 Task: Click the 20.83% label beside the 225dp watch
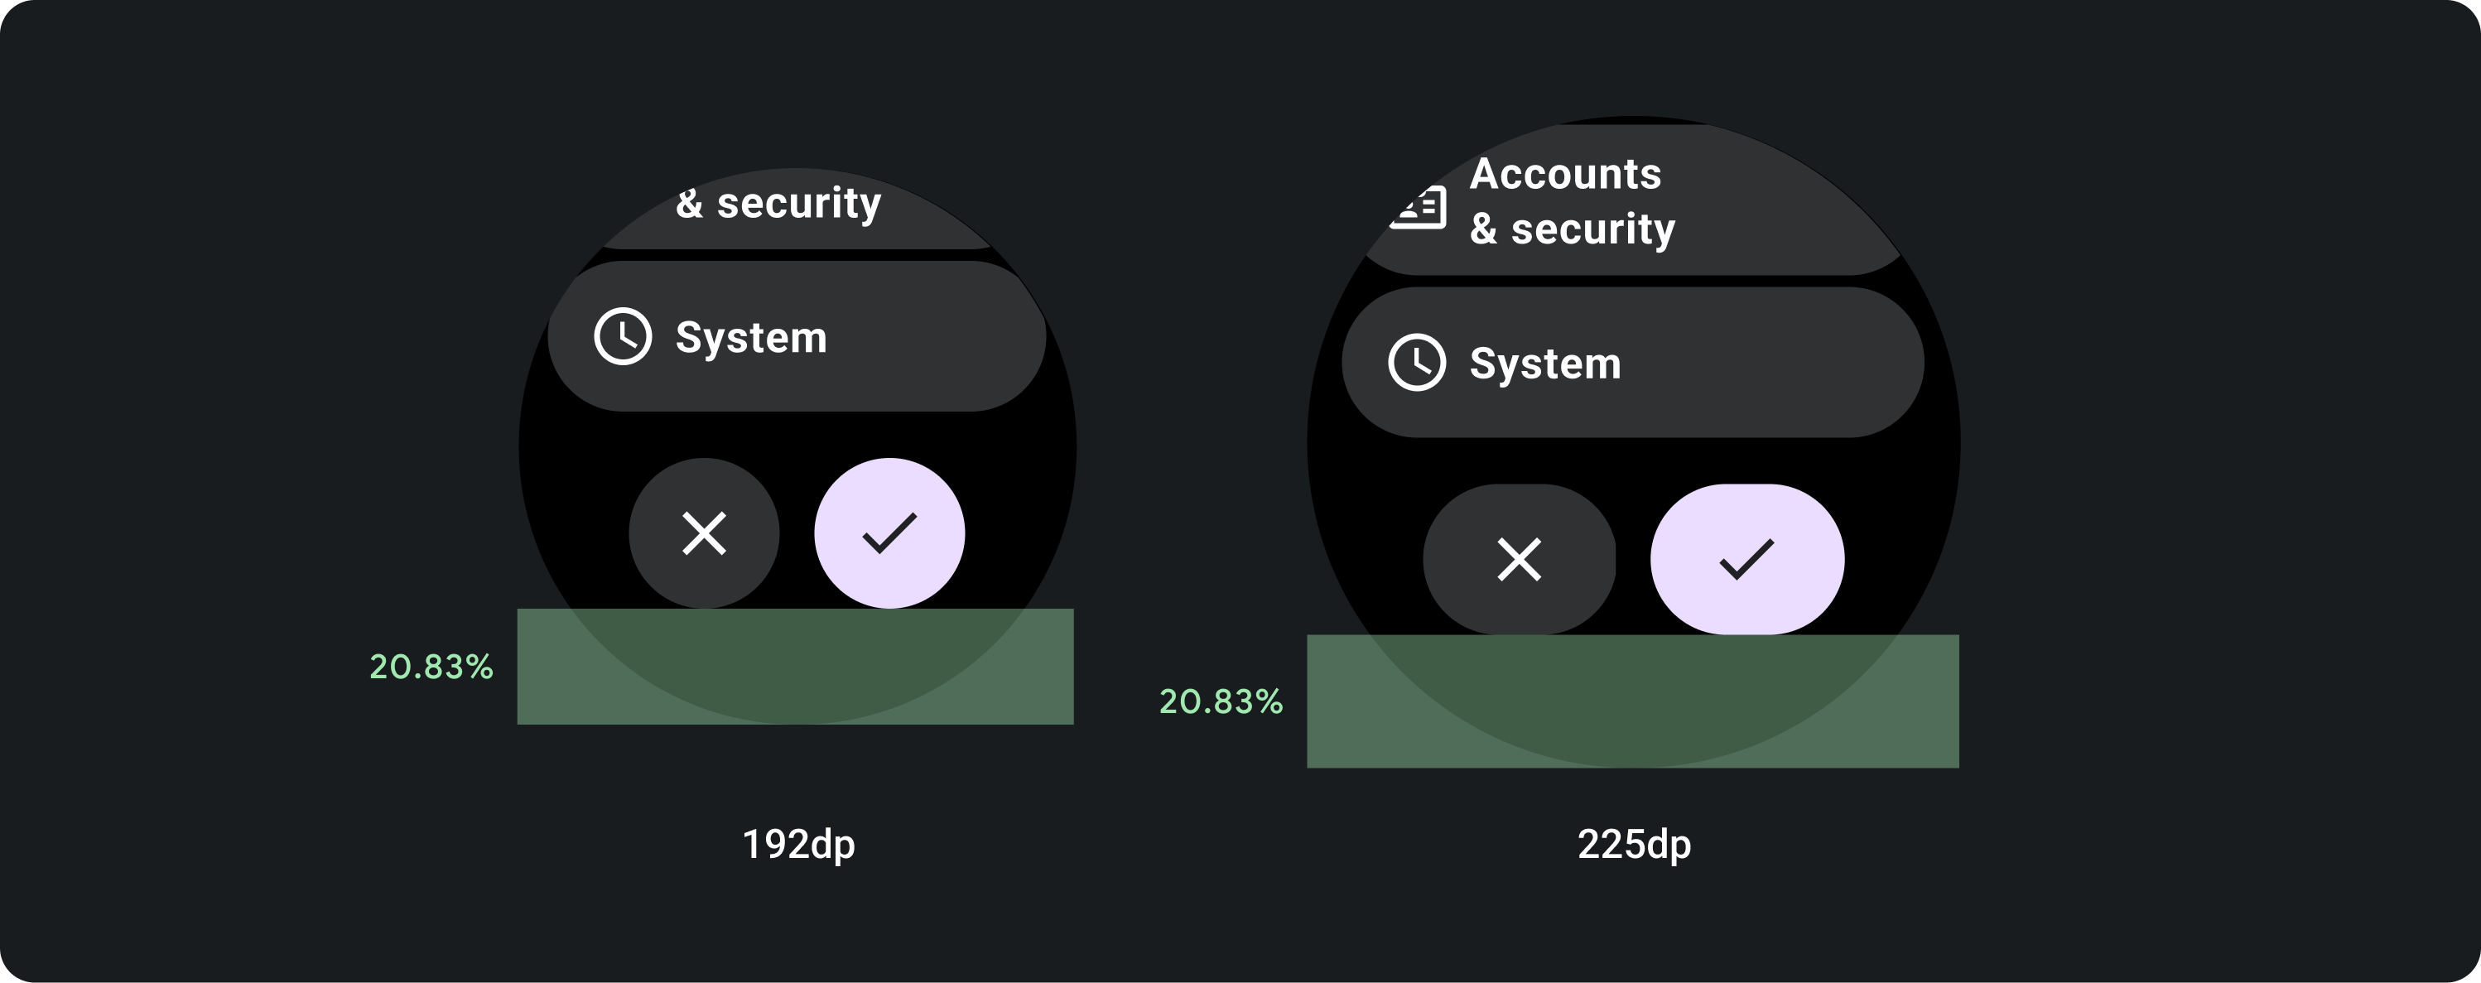coord(1221,701)
